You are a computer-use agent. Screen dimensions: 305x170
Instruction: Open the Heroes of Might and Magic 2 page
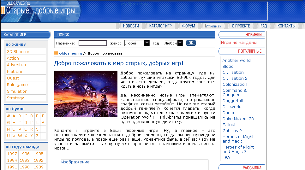point(238,149)
